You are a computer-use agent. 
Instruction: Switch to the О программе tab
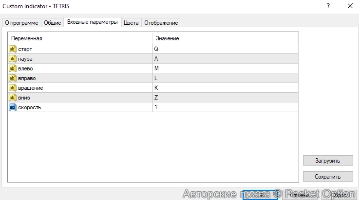click(x=21, y=23)
